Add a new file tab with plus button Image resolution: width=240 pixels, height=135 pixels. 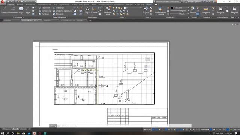90,20
